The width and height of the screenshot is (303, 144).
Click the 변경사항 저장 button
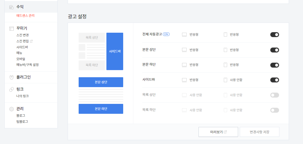(260, 132)
